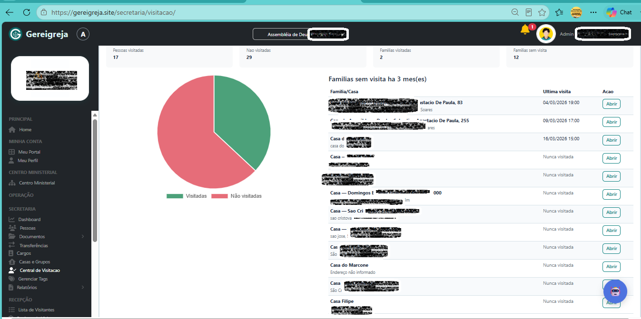Click the Relatórios document icon
Image resolution: width=641 pixels, height=319 pixels.
12,288
